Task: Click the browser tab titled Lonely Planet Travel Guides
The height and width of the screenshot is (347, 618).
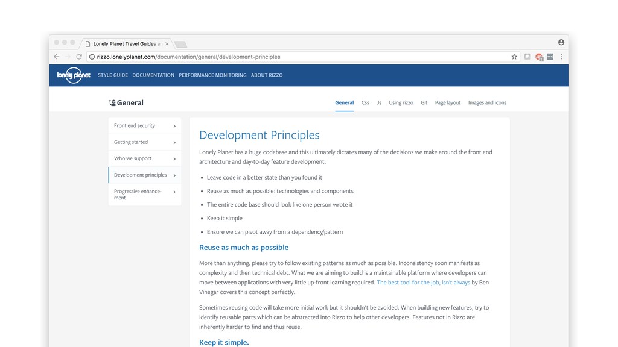Action: click(x=127, y=43)
